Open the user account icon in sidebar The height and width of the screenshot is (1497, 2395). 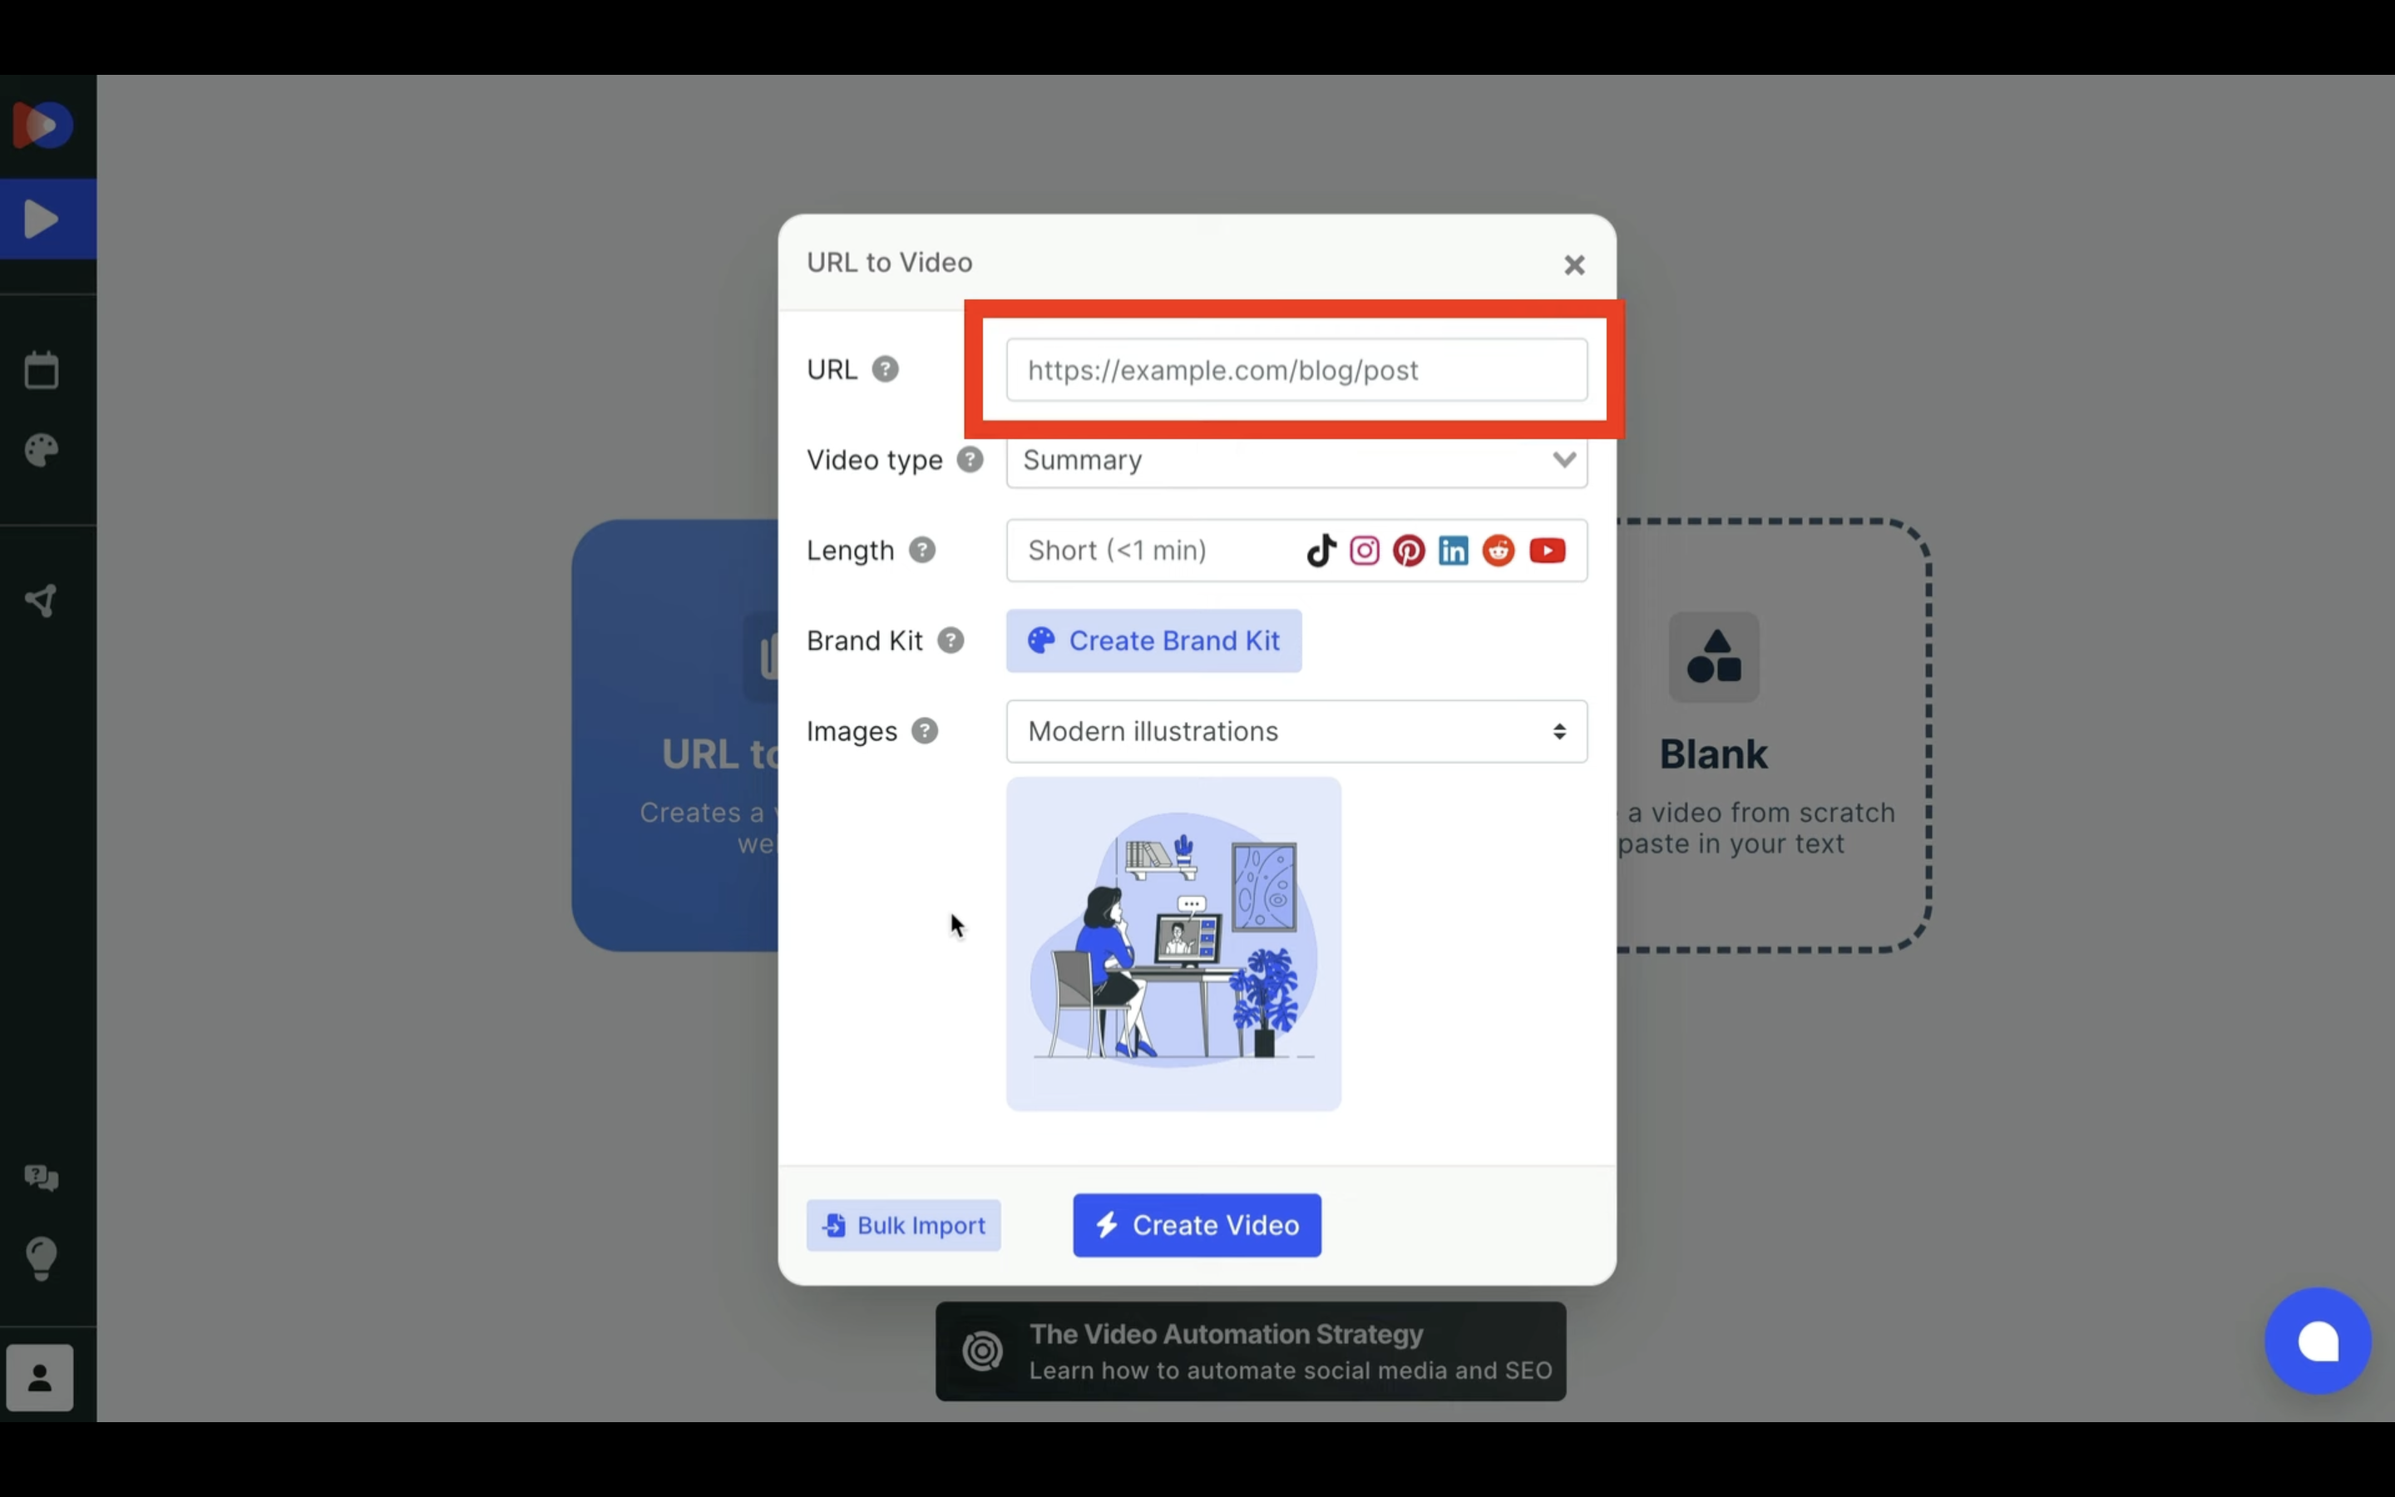tap(40, 1377)
